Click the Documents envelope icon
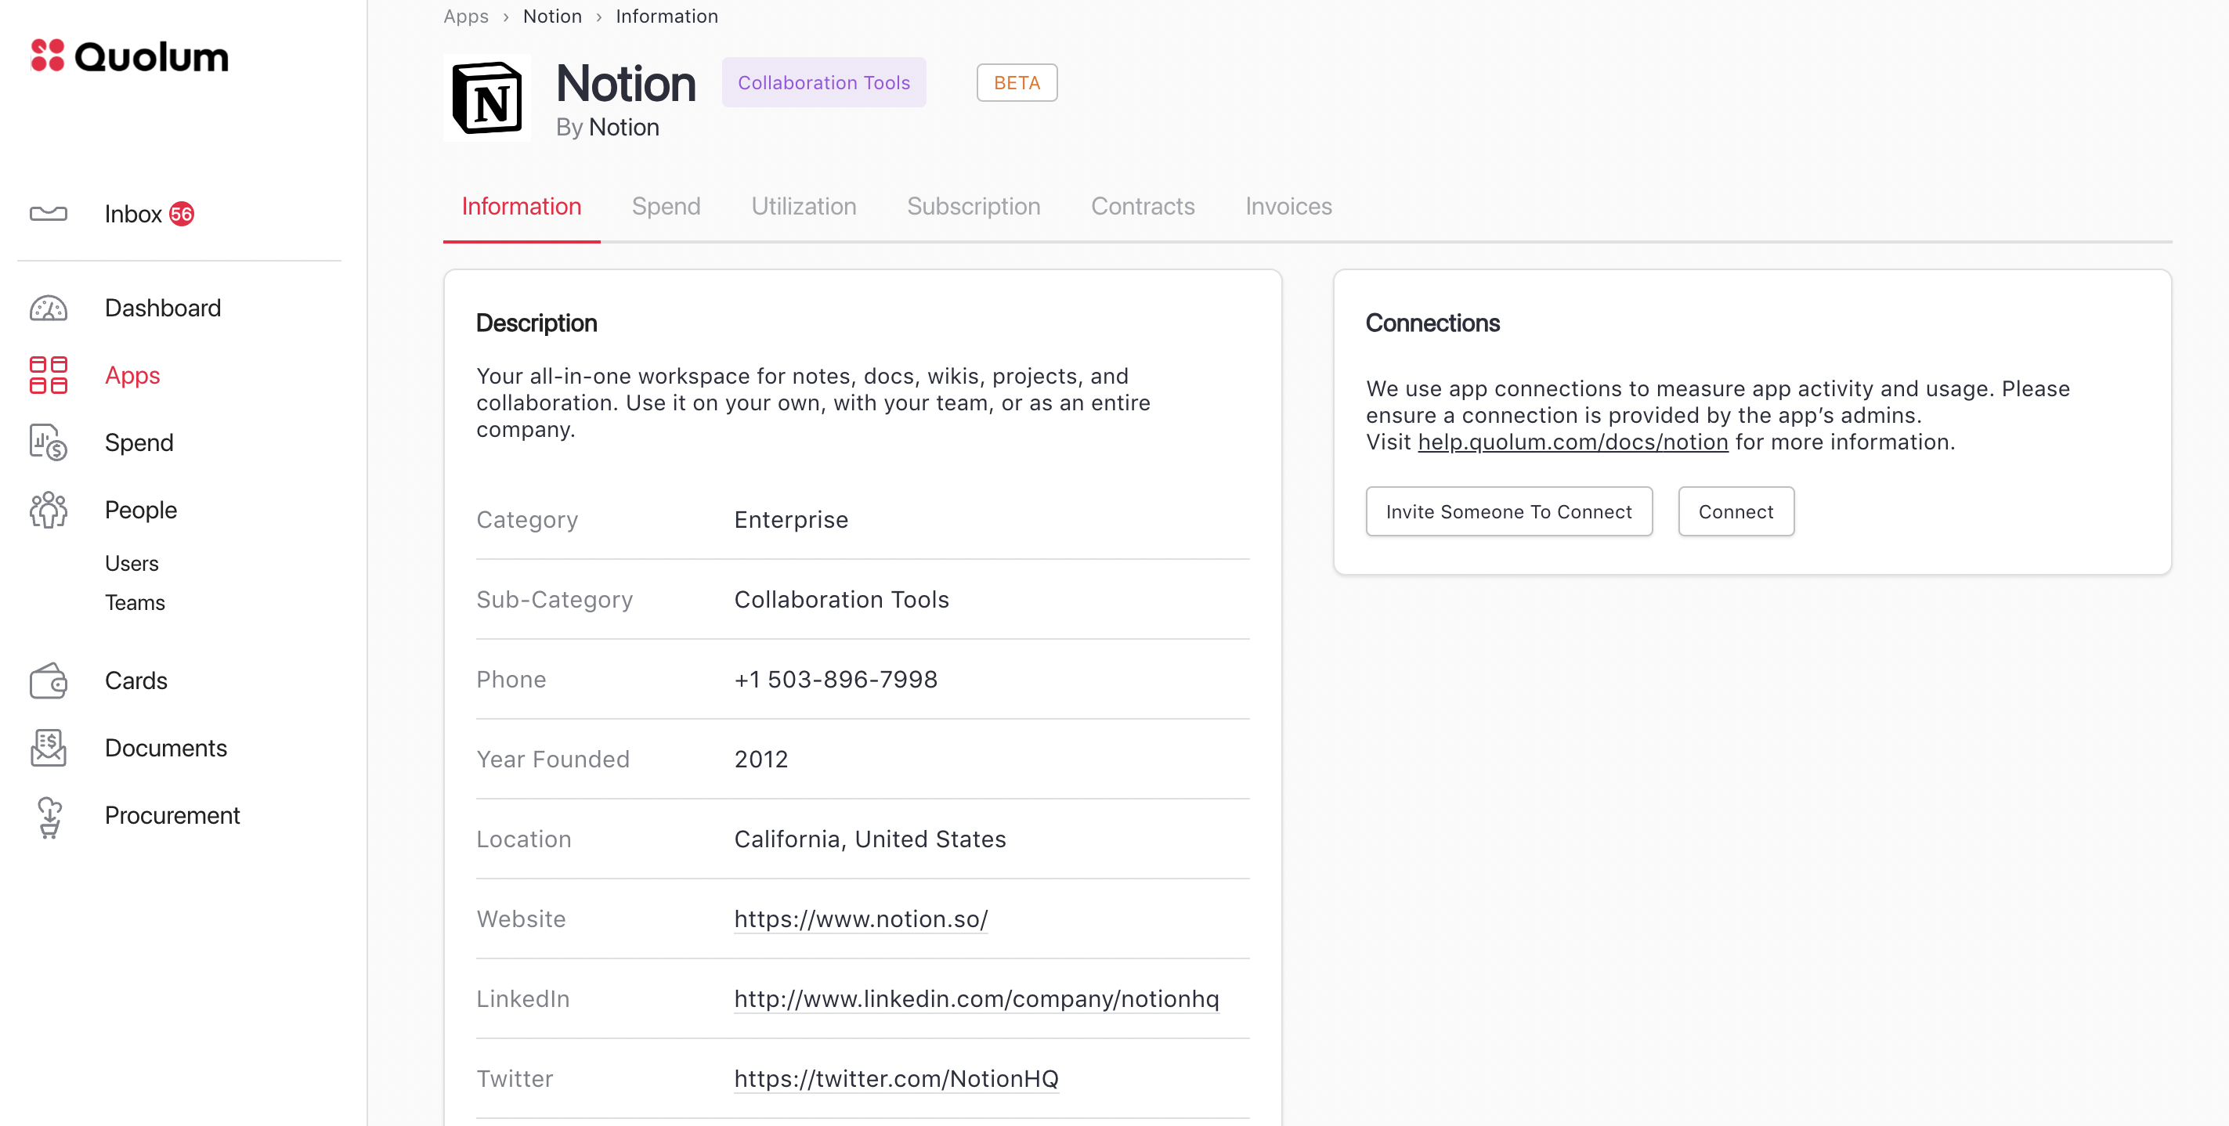Image resolution: width=2229 pixels, height=1126 pixels. (49, 747)
